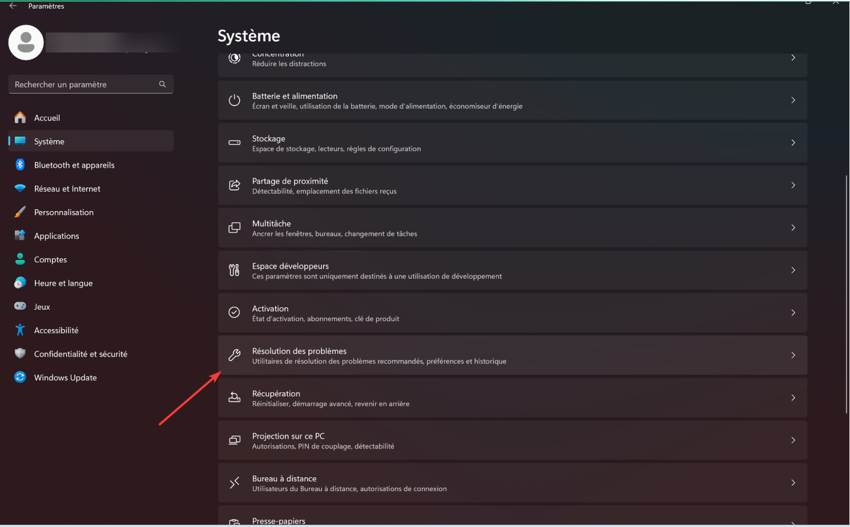Click the Stockage drive icon
Screen dimensions: 850x527
tap(235, 143)
